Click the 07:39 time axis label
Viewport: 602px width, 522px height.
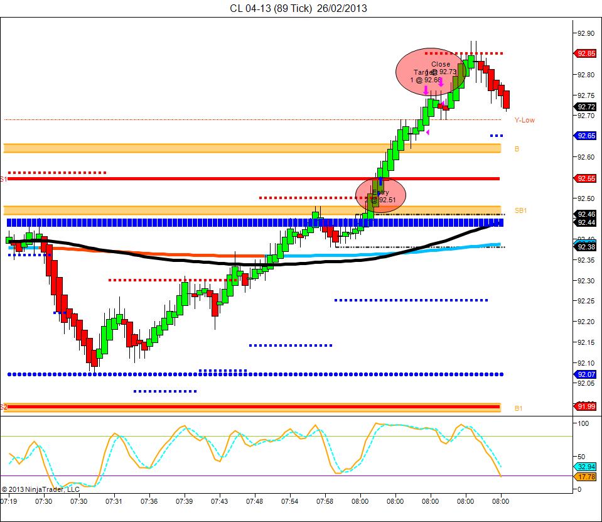click(185, 501)
